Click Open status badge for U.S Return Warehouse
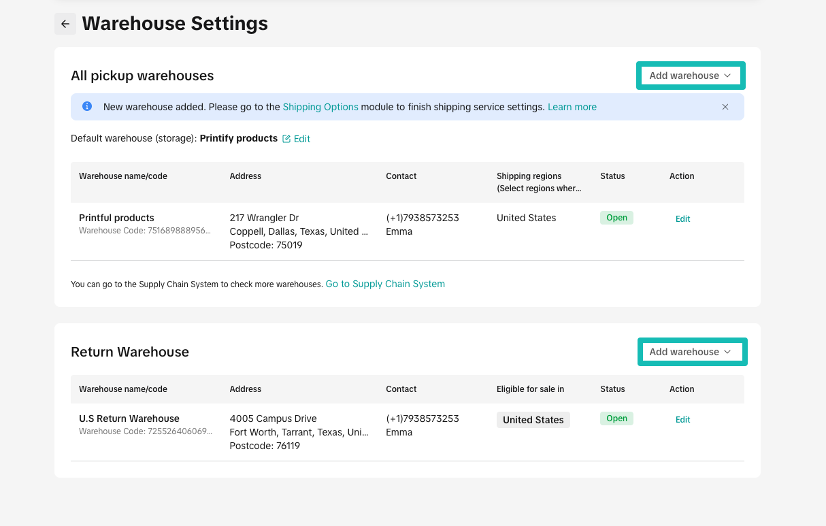This screenshot has width=826, height=526. (616, 418)
